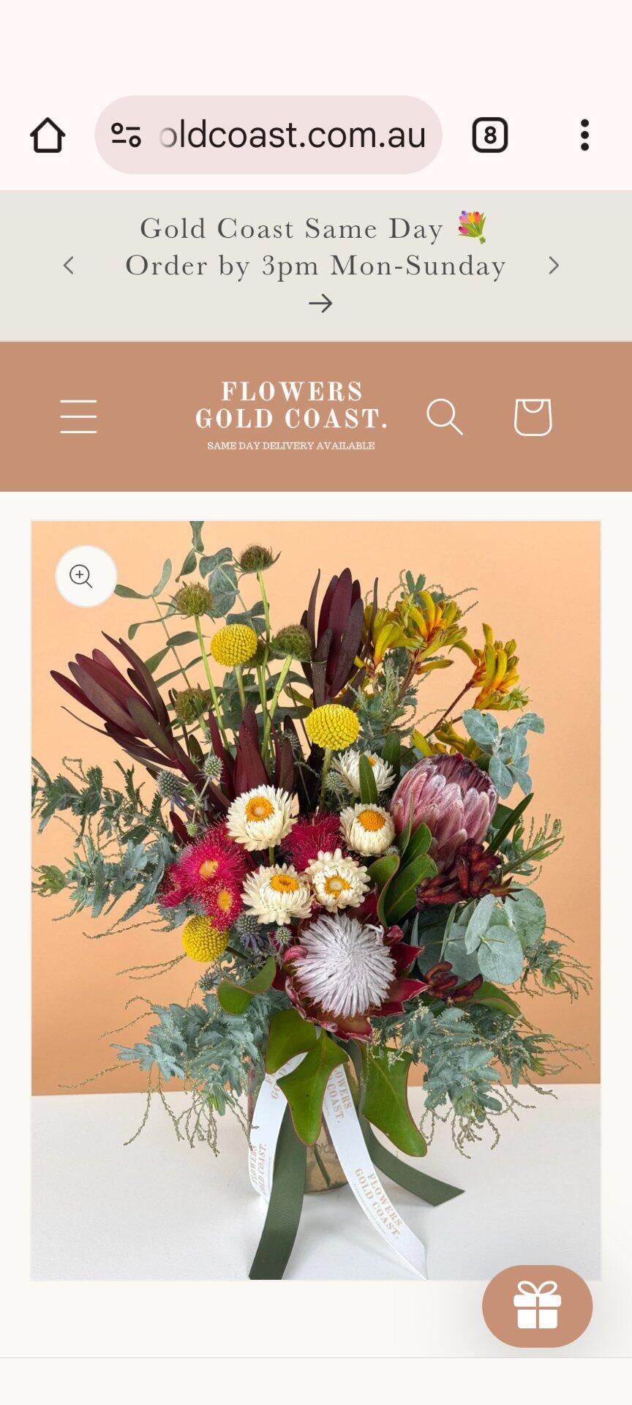Show next announcement with right chevron
The width and height of the screenshot is (632, 1405).
[554, 265]
